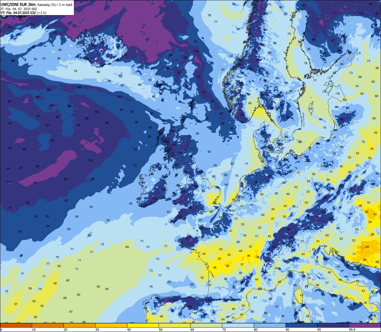Pick the navy 95–99.9 legend segment
The image size is (381, 332).
[333, 325]
